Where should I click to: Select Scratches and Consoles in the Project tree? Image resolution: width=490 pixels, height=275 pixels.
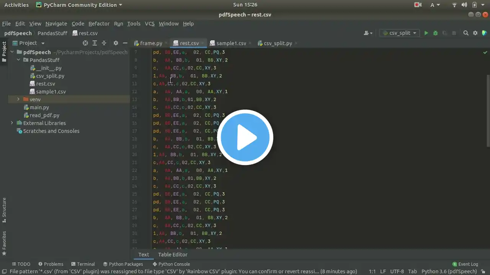[51, 131]
